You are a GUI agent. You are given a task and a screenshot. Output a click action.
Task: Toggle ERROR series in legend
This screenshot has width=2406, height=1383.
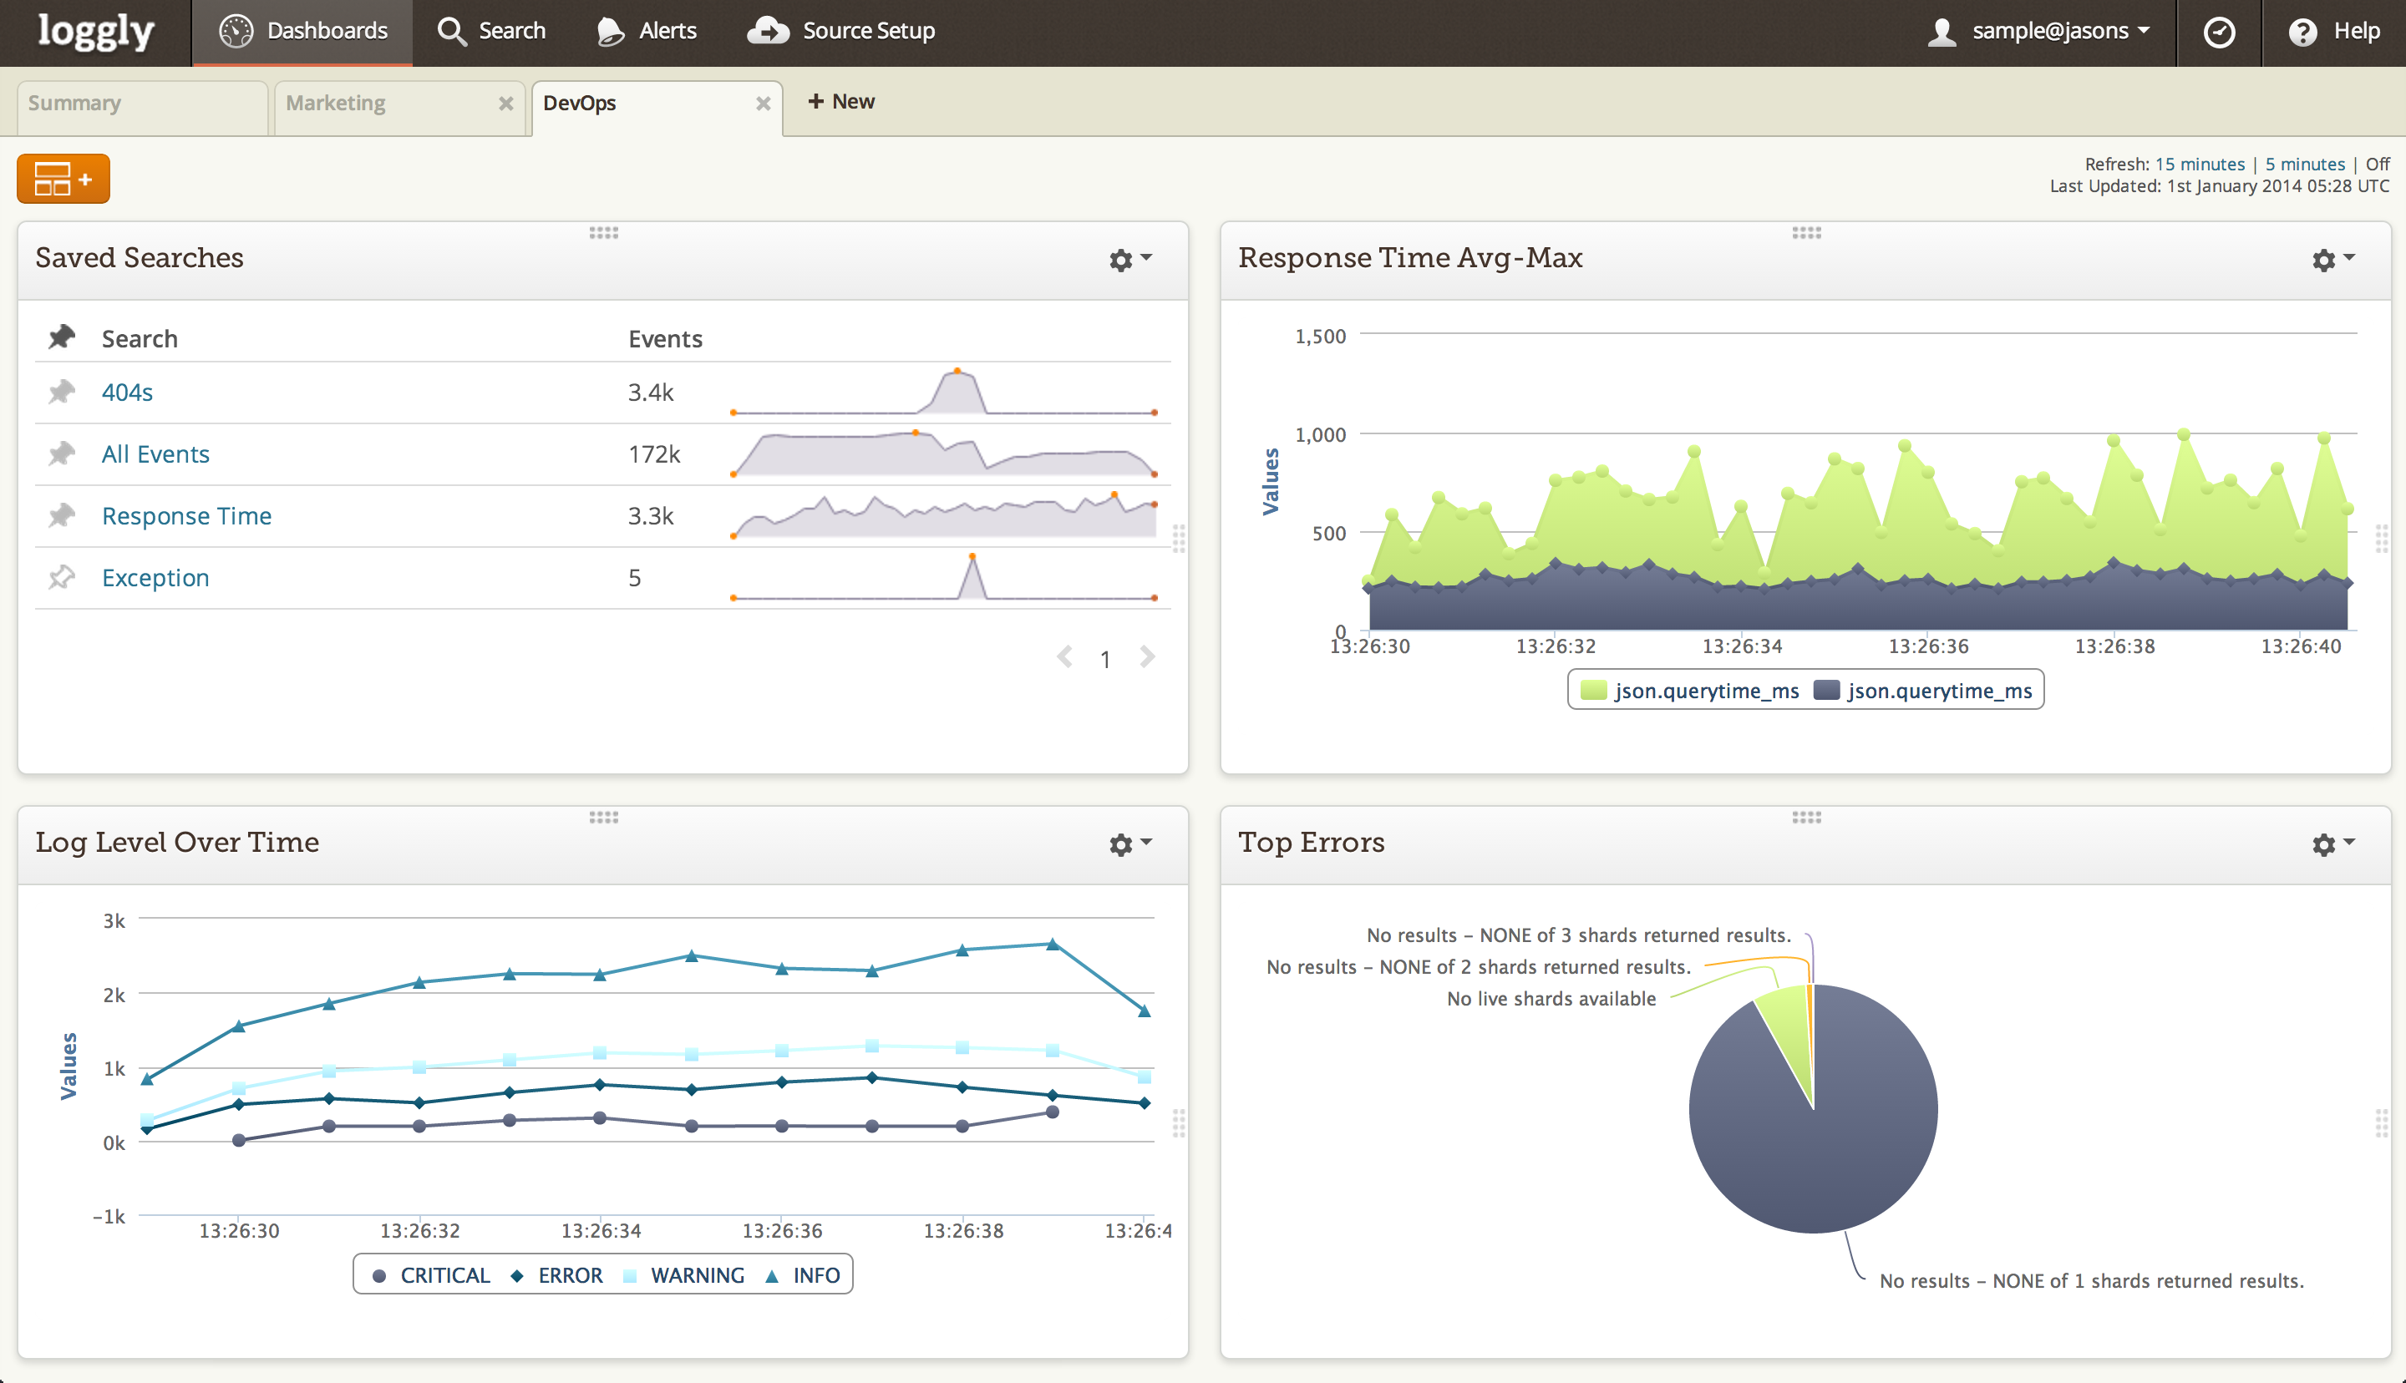(x=556, y=1275)
